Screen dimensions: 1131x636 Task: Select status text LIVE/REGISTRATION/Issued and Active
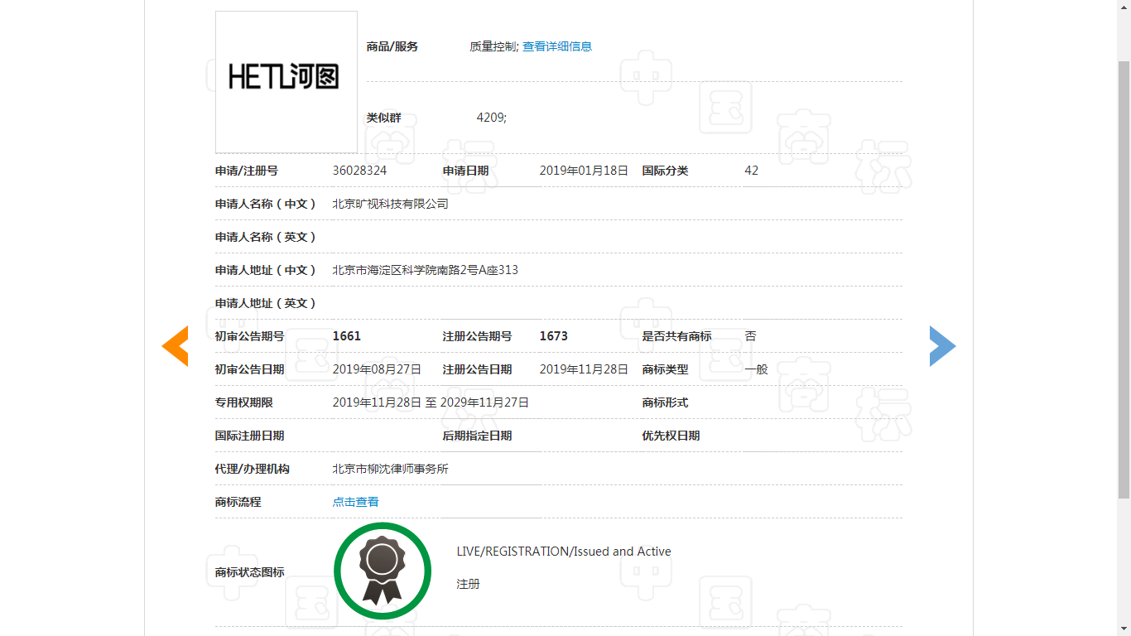click(x=564, y=552)
